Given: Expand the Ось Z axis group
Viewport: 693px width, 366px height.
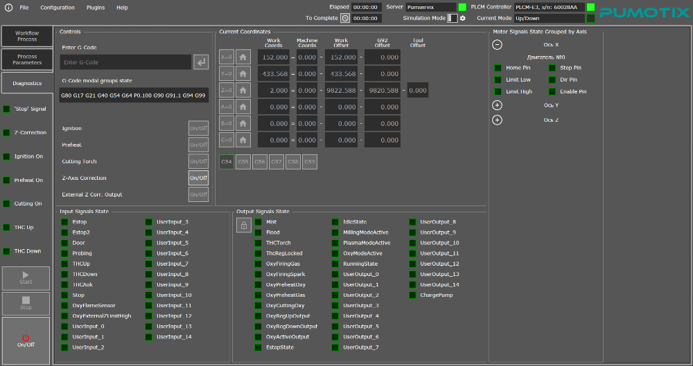Looking at the screenshot, I should pos(497,120).
